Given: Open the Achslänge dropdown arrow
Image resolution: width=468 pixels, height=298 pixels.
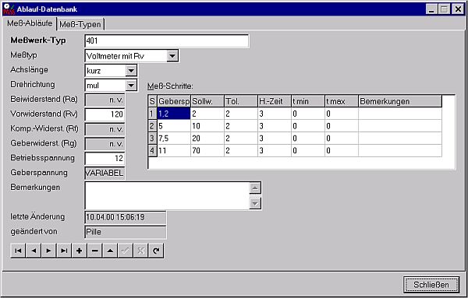Looking at the screenshot, I should (x=131, y=71).
